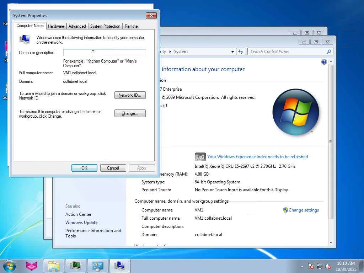Image resolution: width=364 pixels, height=273 pixels.
Task: Select the System Protection tab
Action: [x=105, y=26]
